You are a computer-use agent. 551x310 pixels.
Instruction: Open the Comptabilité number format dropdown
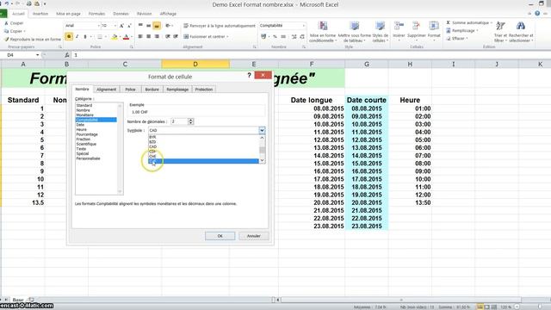[x=304, y=26]
